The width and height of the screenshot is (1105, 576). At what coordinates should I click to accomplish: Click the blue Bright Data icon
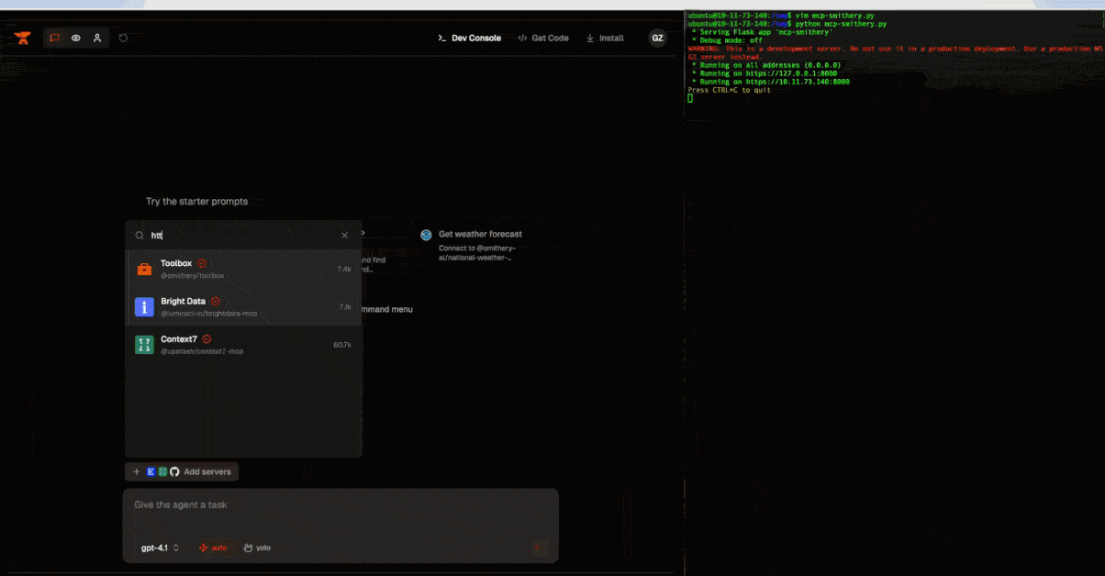(144, 307)
